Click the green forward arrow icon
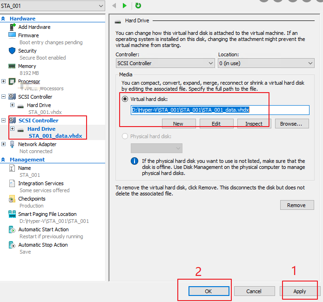 pyautogui.click(x=125, y=6)
